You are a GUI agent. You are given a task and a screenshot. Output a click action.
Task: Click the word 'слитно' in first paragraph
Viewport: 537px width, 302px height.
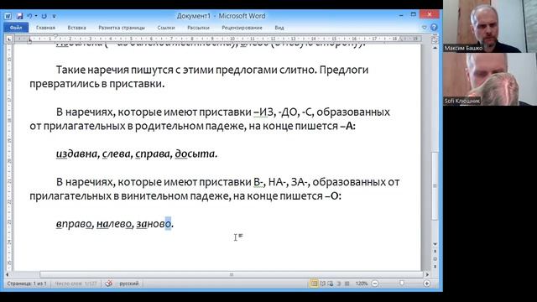(298, 70)
